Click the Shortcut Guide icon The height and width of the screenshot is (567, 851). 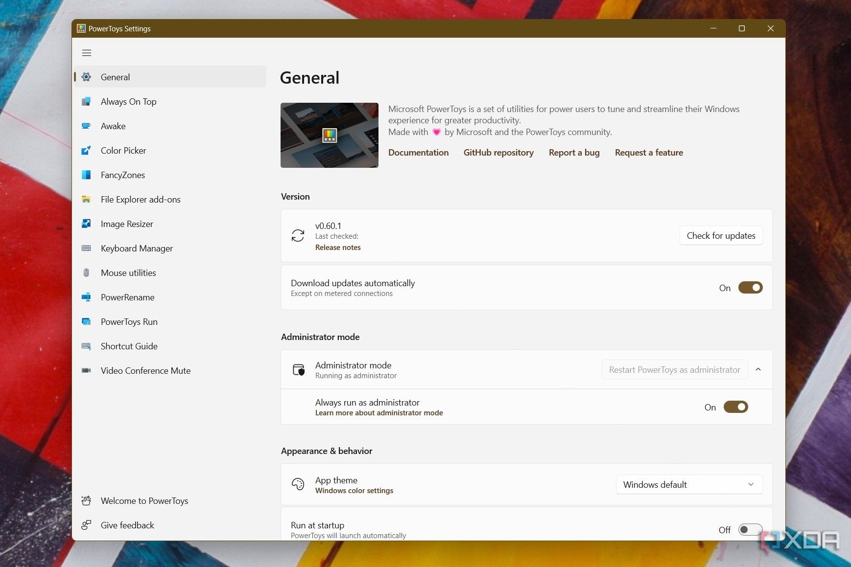[x=86, y=346]
